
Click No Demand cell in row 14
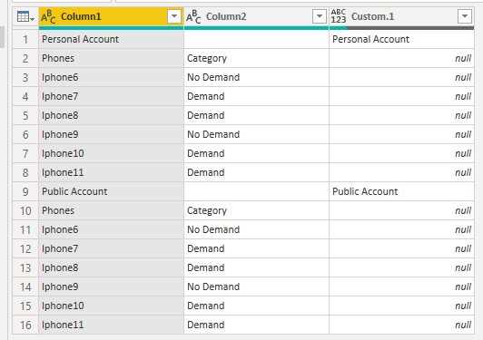click(x=256, y=287)
